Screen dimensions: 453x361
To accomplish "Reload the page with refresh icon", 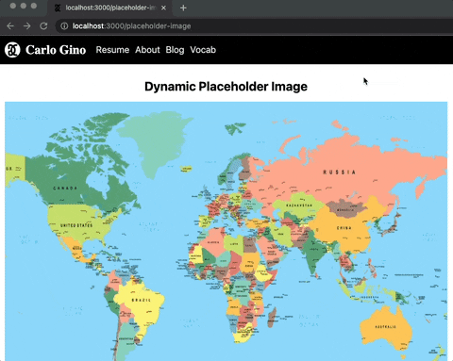I will tap(43, 26).
